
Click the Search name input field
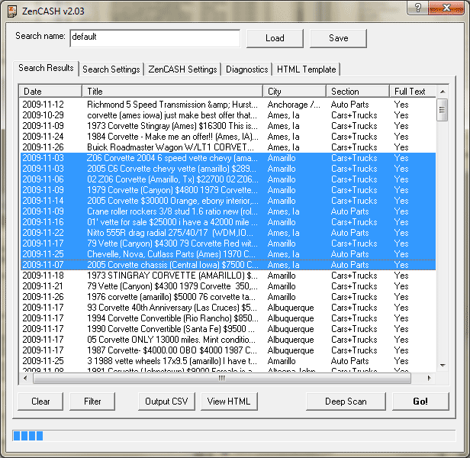pyautogui.click(x=154, y=37)
